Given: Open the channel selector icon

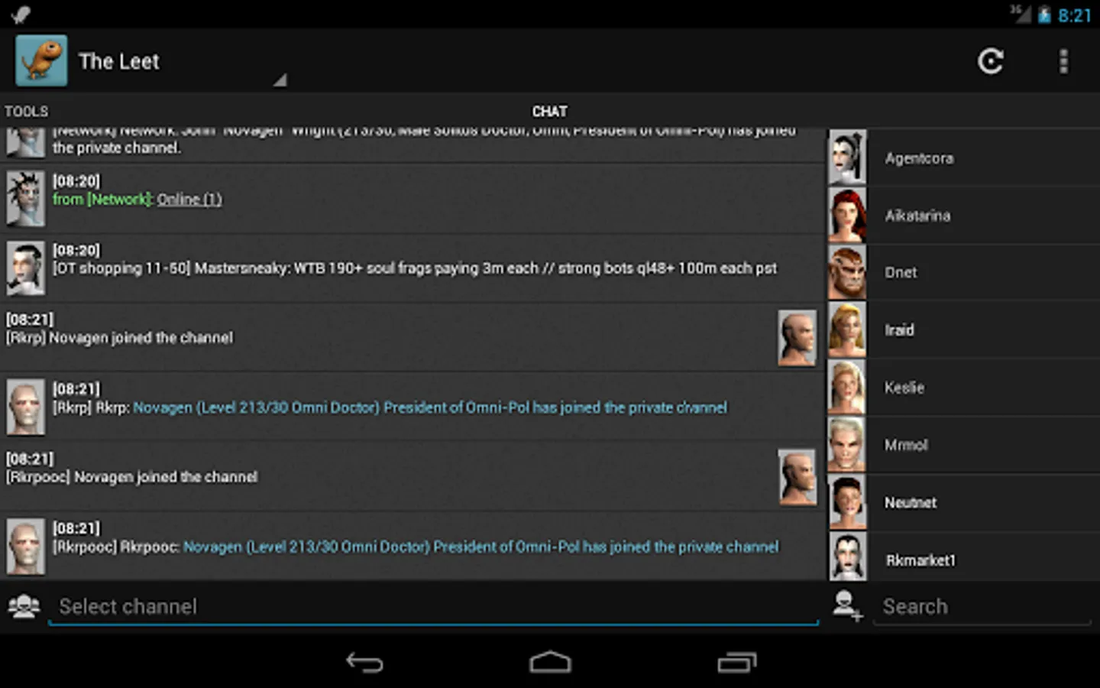Looking at the screenshot, I should (24, 606).
